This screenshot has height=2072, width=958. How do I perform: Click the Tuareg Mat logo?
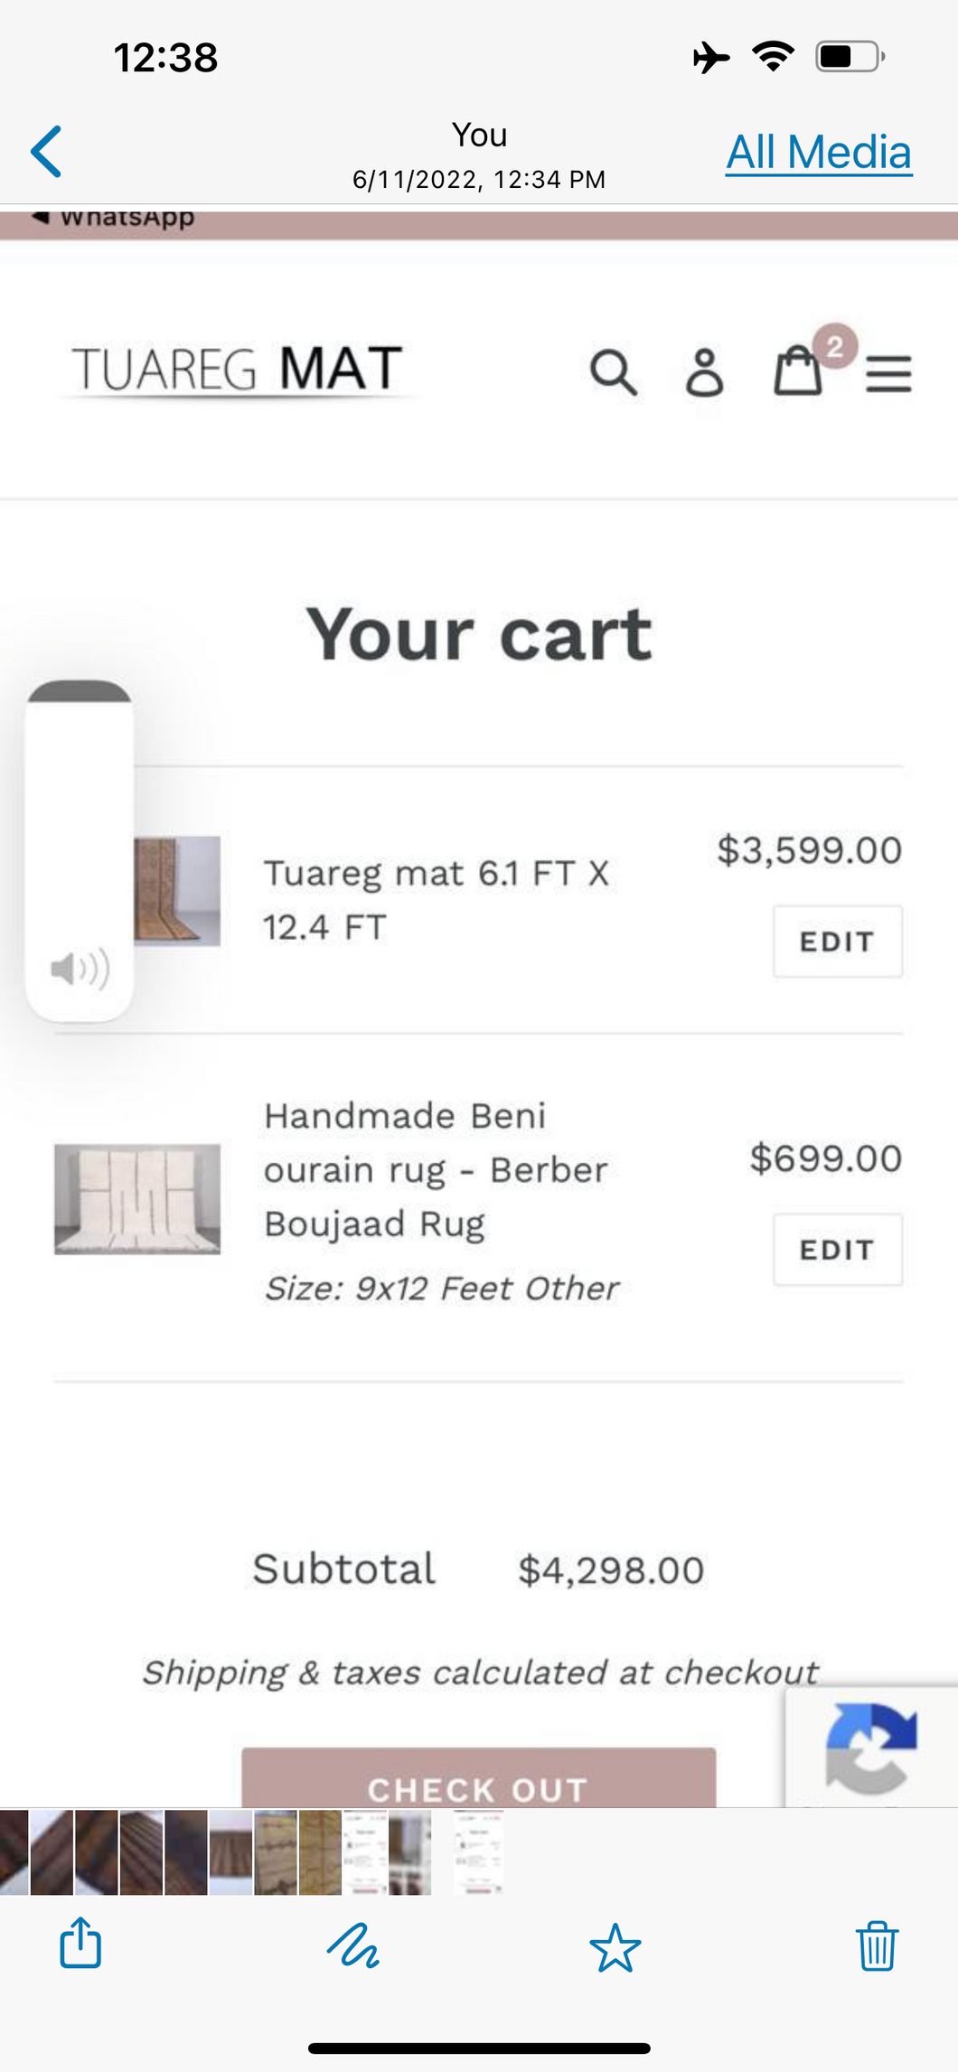pyautogui.click(x=237, y=370)
